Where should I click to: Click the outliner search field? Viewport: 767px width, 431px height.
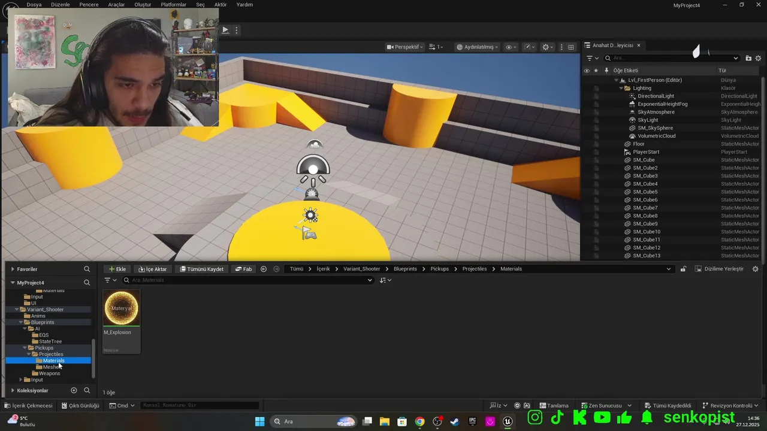(x=671, y=58)
